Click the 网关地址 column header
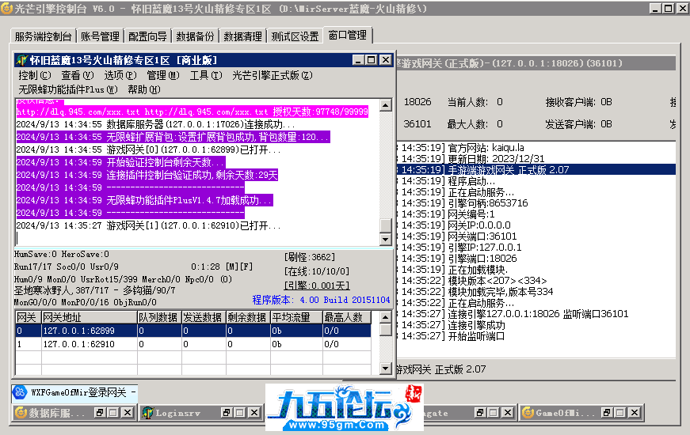Screen dimensions: 690x435 click(x=90, y=317)
